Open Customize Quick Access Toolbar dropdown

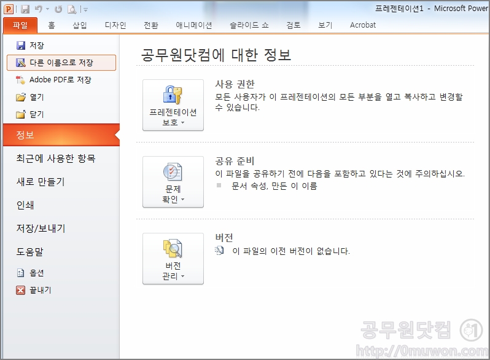pyautogui.click(x=85, y=10)
